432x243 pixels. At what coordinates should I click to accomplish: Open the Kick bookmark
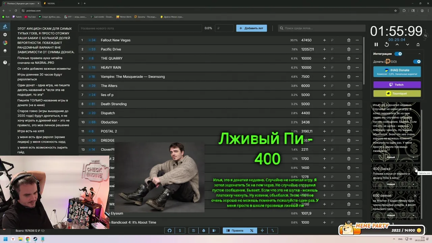[6, 17]
